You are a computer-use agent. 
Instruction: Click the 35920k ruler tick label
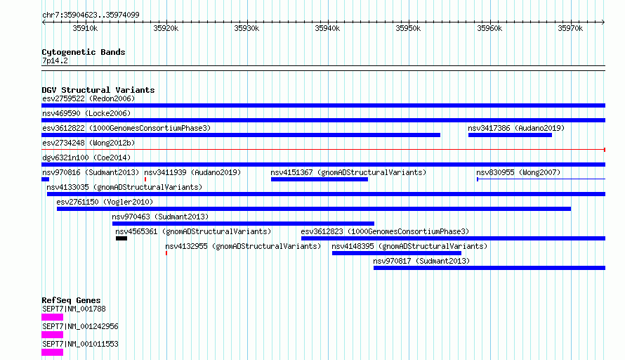pyautogui.click(x=166, y=28)
